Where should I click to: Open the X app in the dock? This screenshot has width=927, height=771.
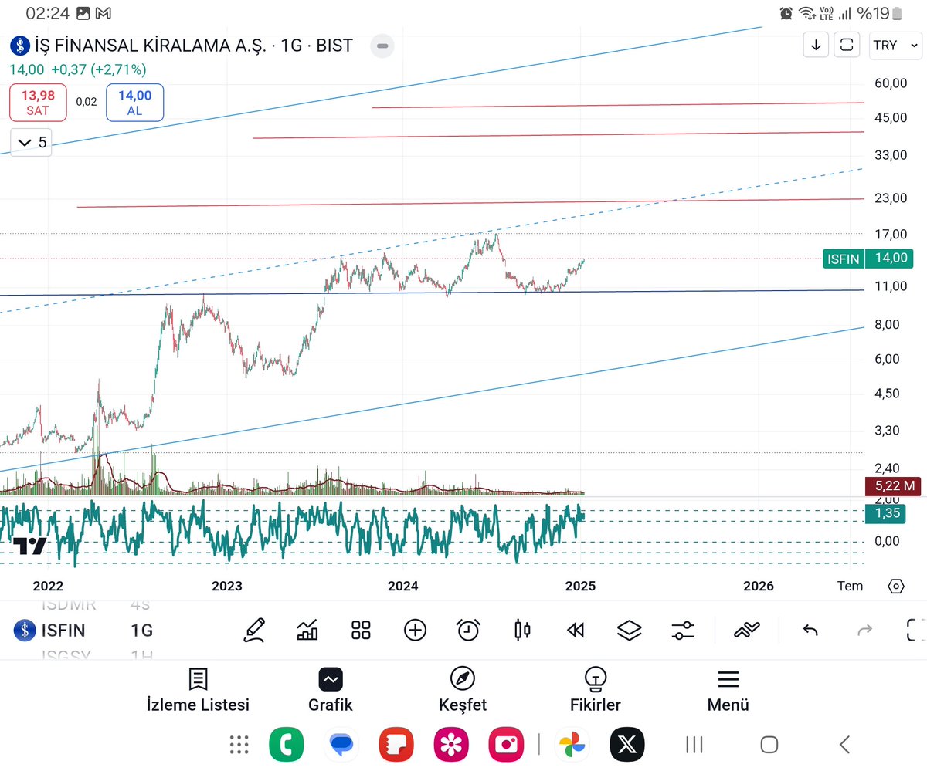tap(627, 744)
